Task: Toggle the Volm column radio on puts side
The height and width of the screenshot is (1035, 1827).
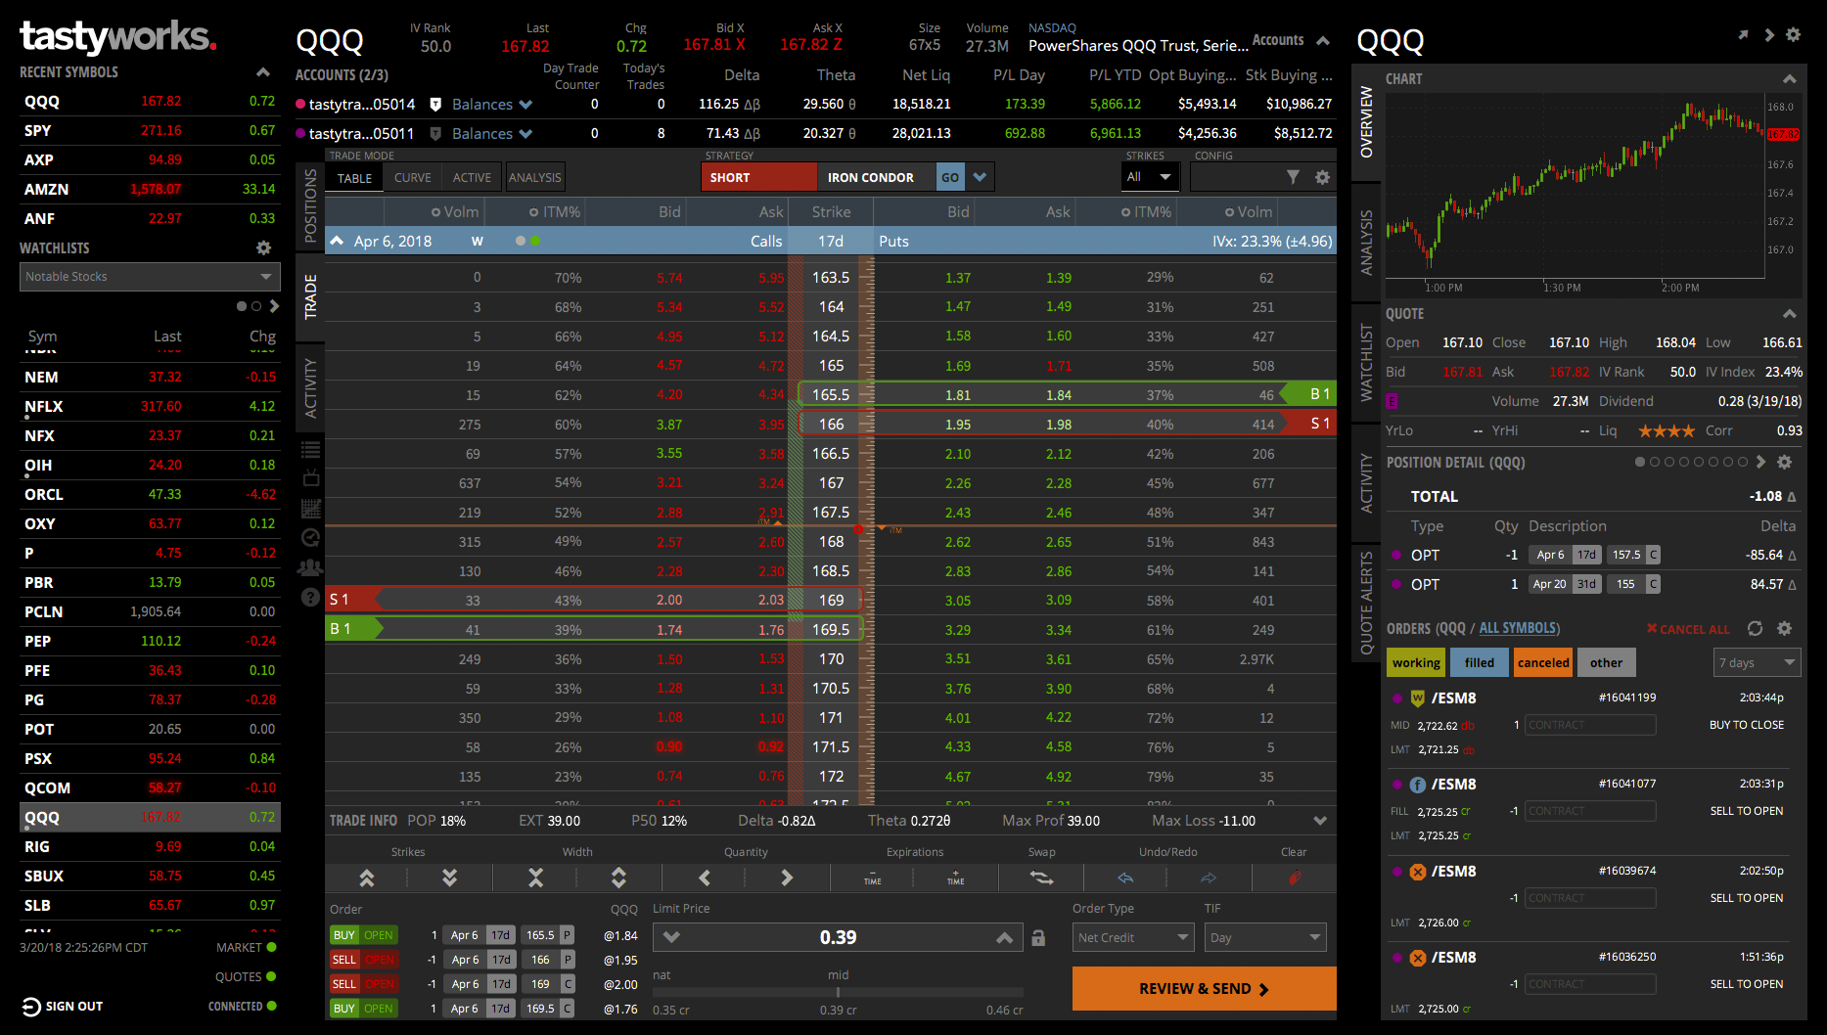Action: pyautogui.click(x=1230, y=212)
